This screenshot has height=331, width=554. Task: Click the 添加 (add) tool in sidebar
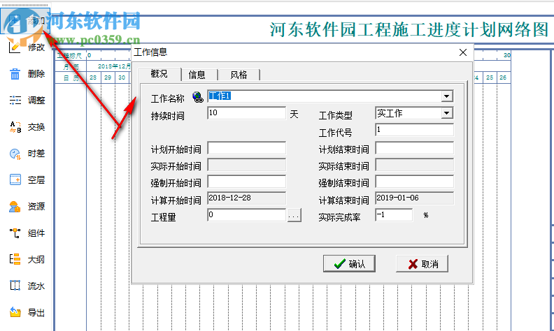tap(25, 21)
